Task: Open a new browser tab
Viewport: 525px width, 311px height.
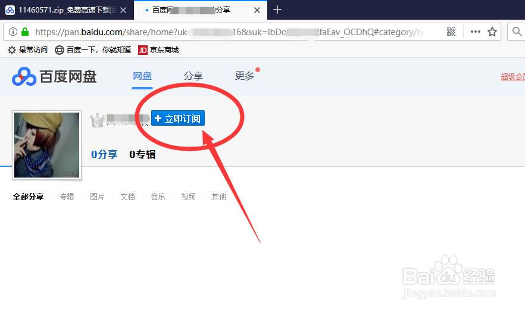Action: coord(277,10)
